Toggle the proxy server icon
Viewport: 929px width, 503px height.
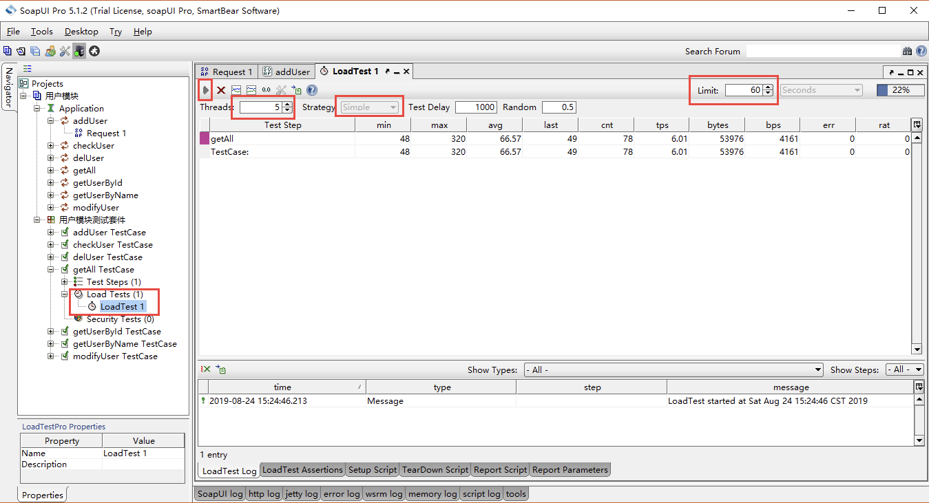(x=79, y=51)
